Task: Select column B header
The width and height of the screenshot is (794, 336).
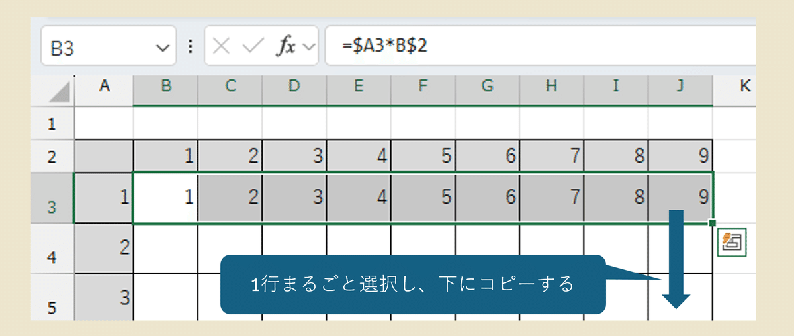Action: 165,90
